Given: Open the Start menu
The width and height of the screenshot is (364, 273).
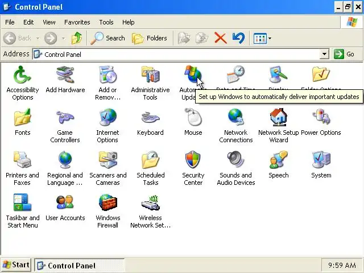Looking at the screenshot, I should coord(16,264).
